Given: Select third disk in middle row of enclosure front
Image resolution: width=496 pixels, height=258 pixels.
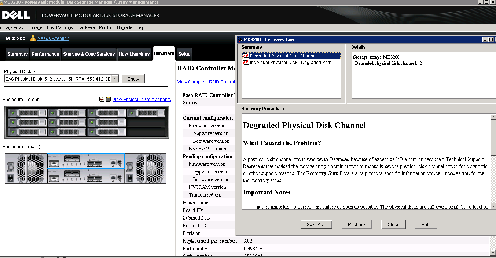Looking at the screenshot, I should 107,122.
